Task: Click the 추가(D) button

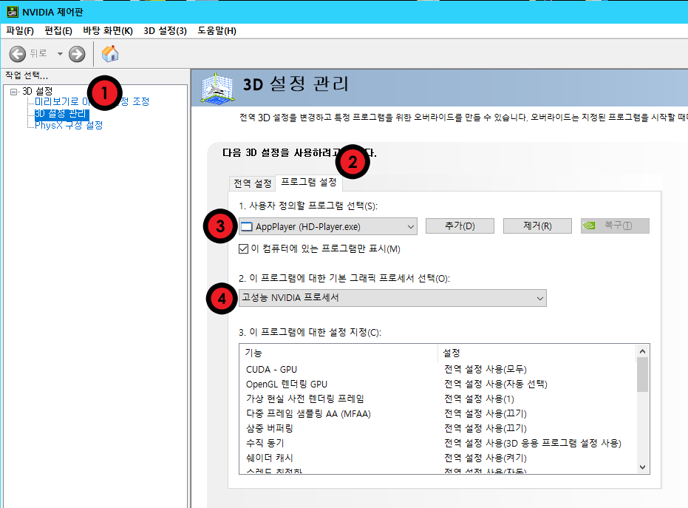Action: click(x=460, y=226)
